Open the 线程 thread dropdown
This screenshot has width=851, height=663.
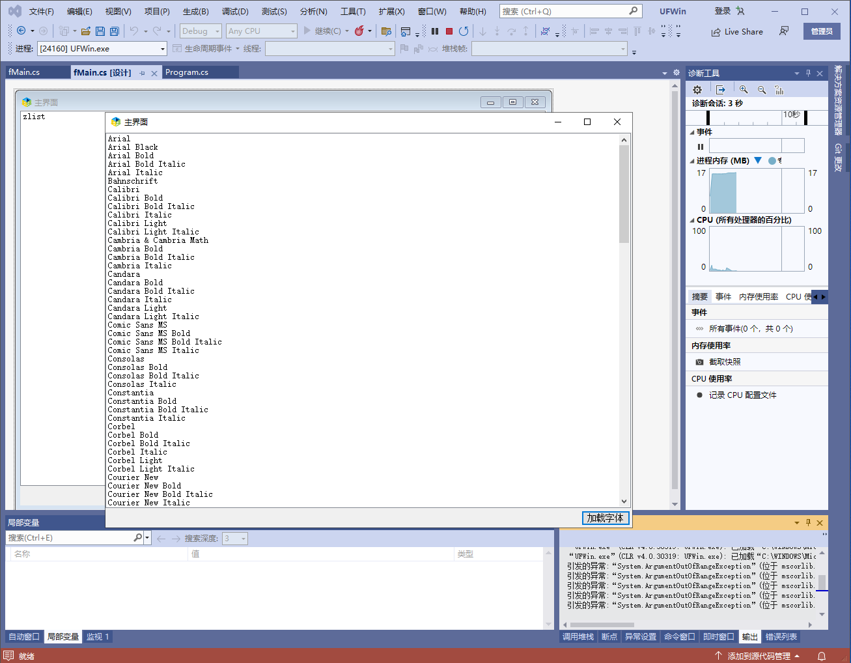tap(330, 49)
